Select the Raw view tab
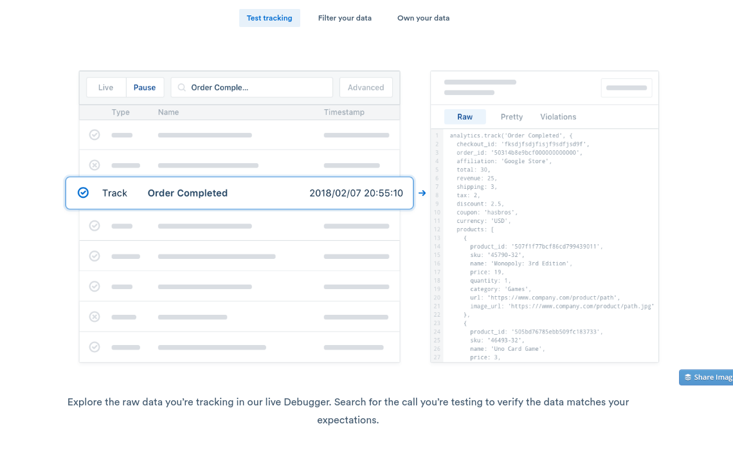 [x=465, y=117]
